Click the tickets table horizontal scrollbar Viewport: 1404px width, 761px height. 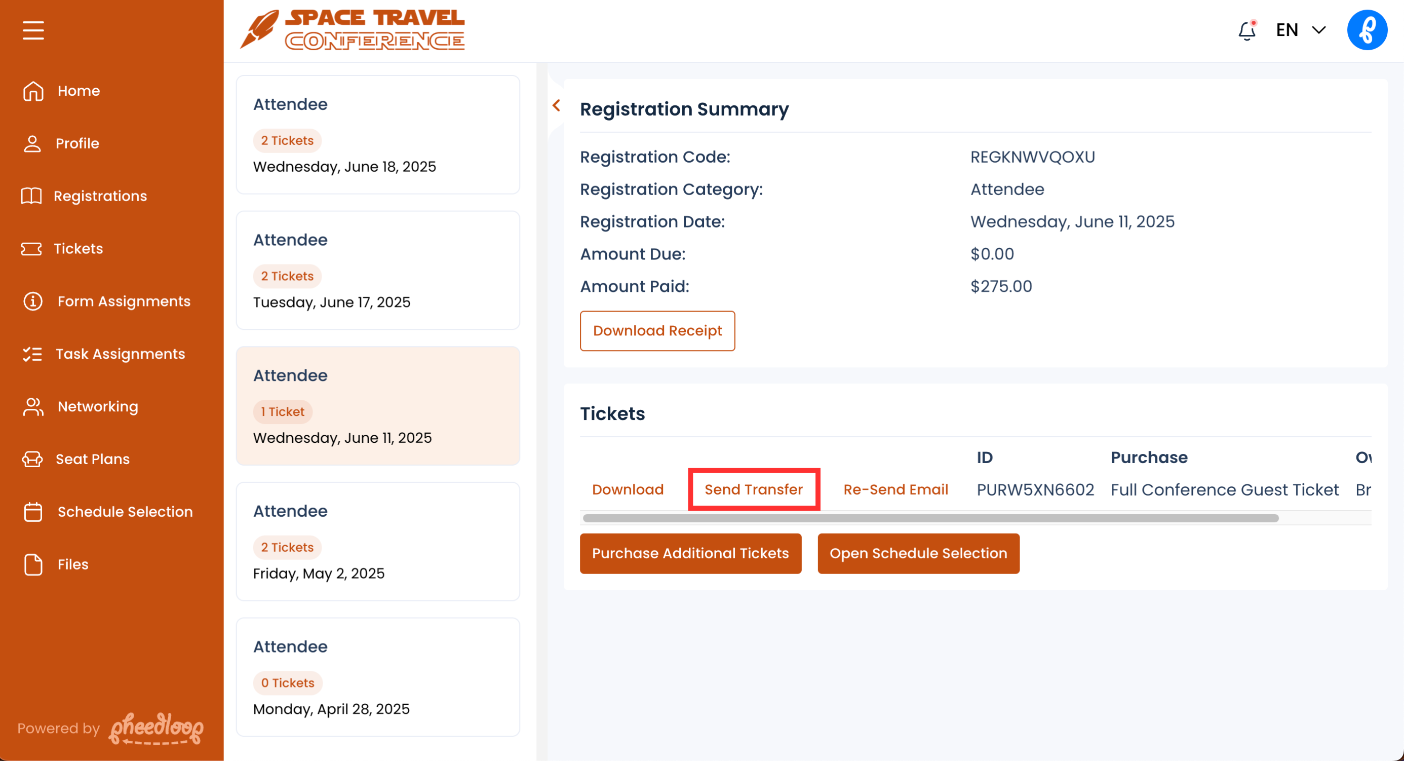(x=930, y=518)
